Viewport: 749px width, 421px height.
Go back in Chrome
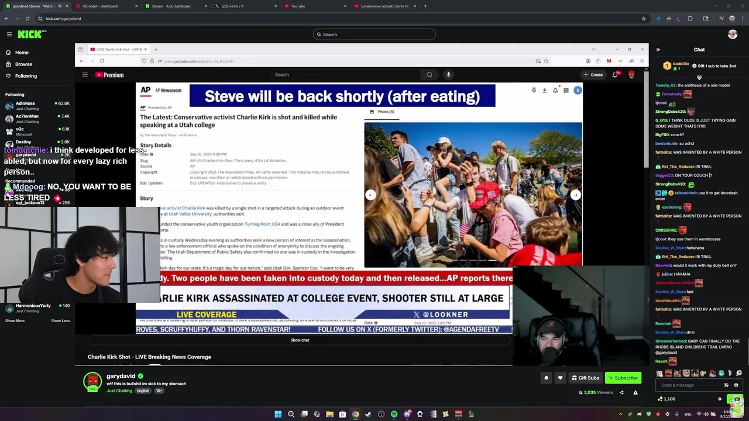pyautogui.click(x=6, y=18)
